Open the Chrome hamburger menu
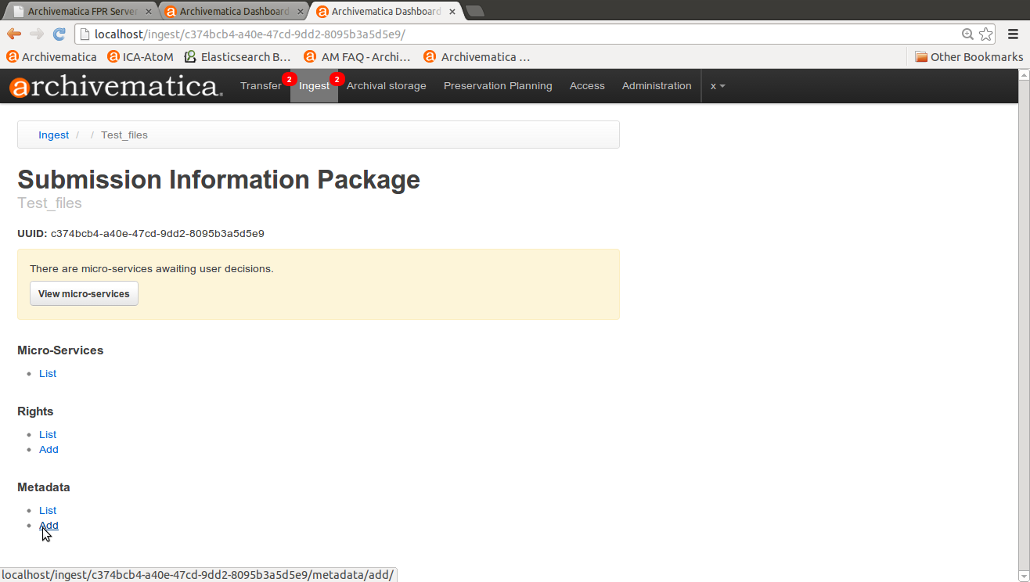The height and width of the screenshot is (582, 1030). [x=1013, y=34]
